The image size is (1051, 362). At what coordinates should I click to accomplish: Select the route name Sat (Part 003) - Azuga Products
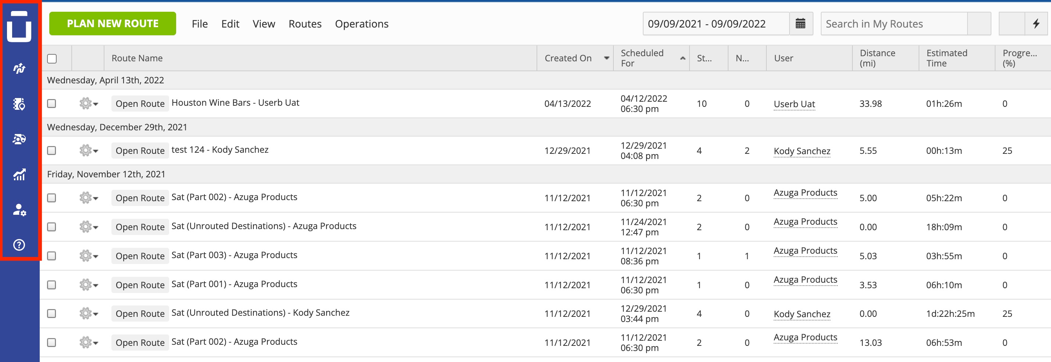pos(234,255)
